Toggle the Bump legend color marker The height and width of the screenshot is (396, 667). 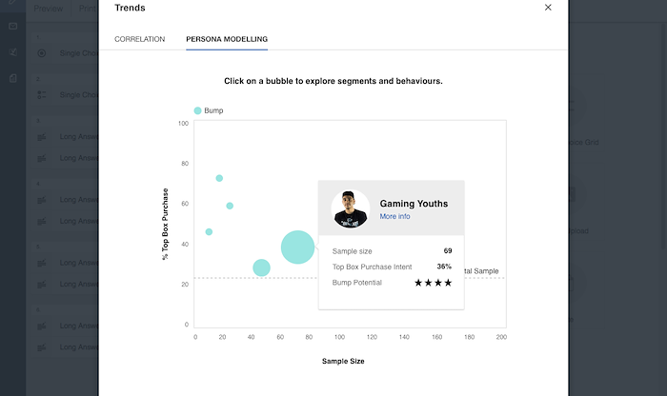198,110
